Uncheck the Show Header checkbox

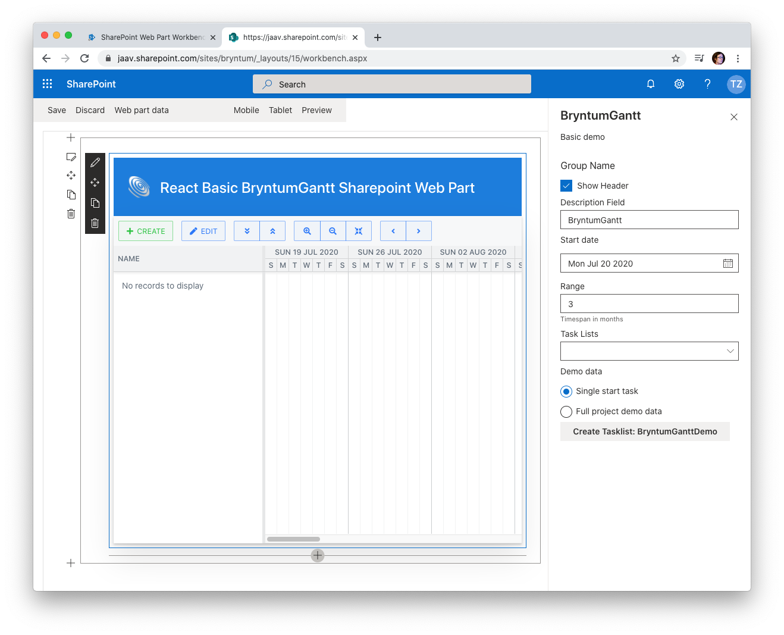(x=566, y=186)
